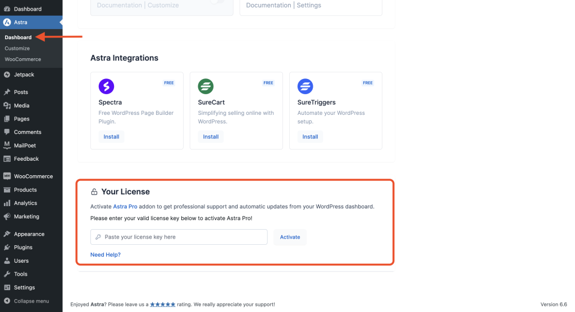575x312 pixels.
Task: Click the Posts pushpin icon
Action: pos(7,92)
